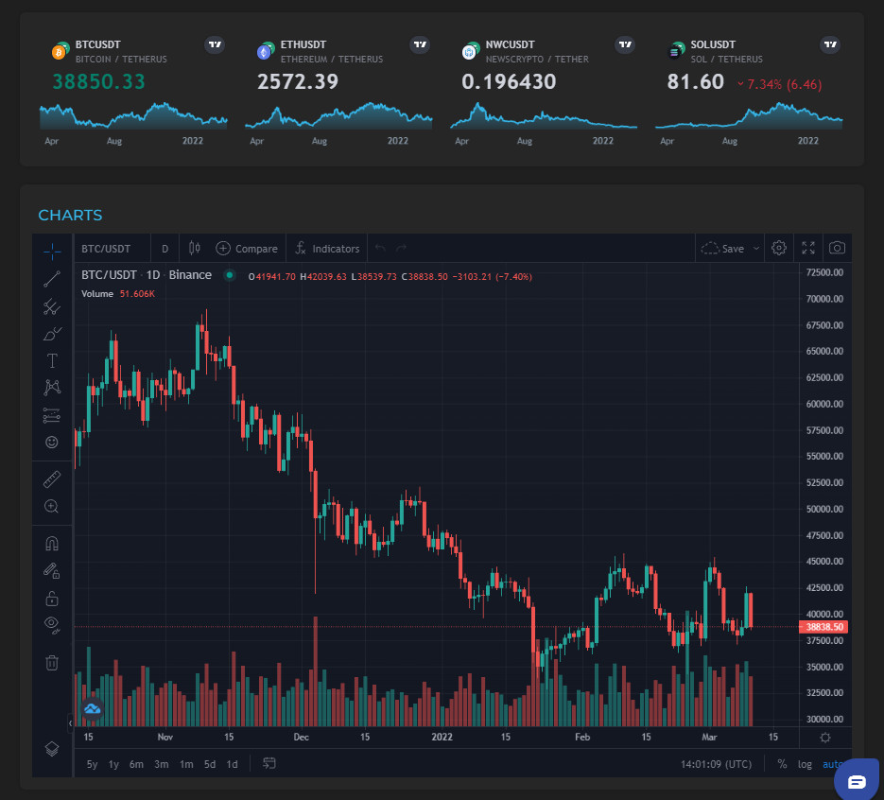Click the green market status dot in legend
The height and width of the screenshot is (800, 884).
(230, 276)
